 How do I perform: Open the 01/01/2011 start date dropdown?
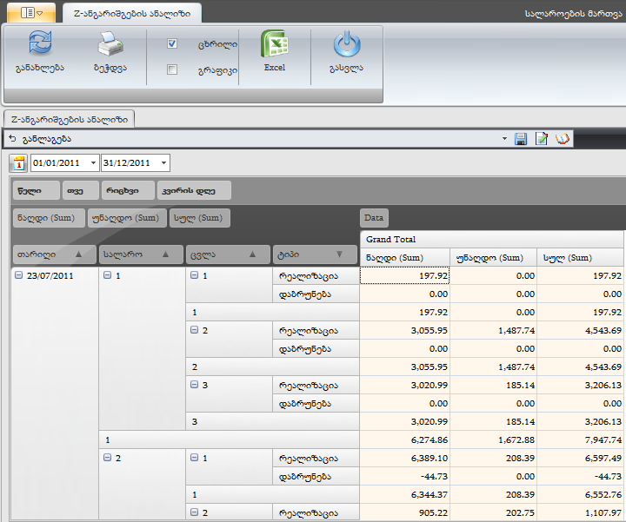click(94, 163)
